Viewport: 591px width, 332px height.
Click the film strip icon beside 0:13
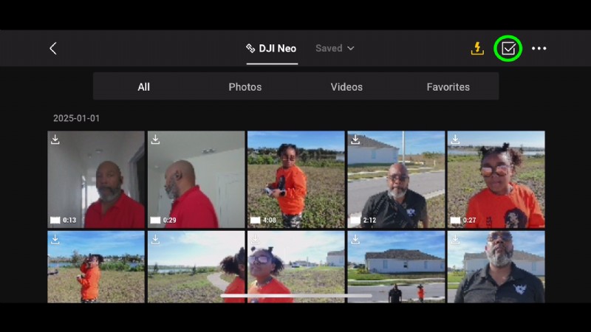(55, 220)
